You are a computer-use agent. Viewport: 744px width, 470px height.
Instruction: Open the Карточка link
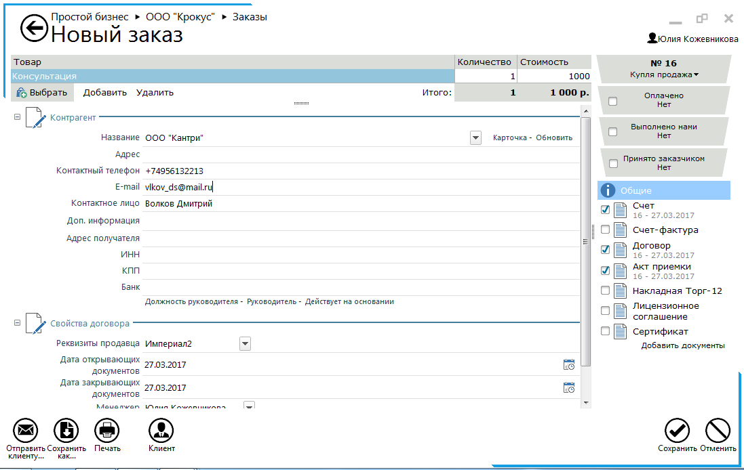[509, 138]
